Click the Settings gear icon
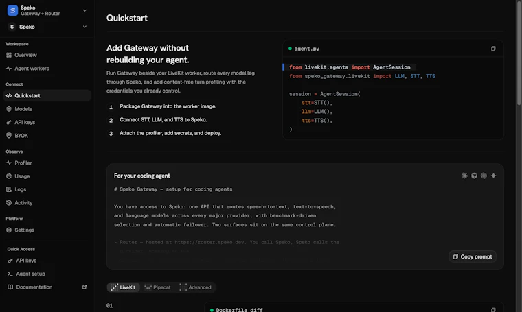 9,230
